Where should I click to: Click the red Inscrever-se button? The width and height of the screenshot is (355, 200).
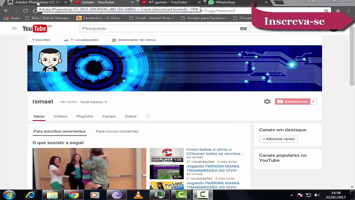(x=292, y=102)
